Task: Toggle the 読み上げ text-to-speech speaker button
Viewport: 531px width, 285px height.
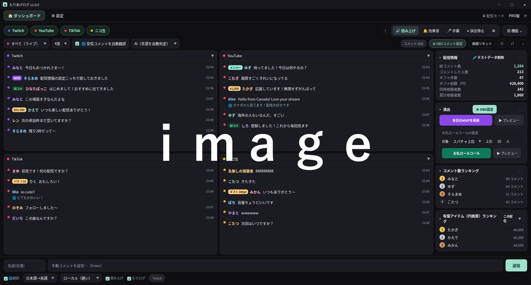Action: point(406,31)
